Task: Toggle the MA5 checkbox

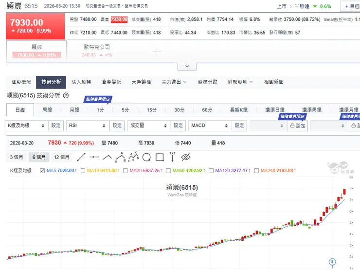Action: tap(42, 171)
